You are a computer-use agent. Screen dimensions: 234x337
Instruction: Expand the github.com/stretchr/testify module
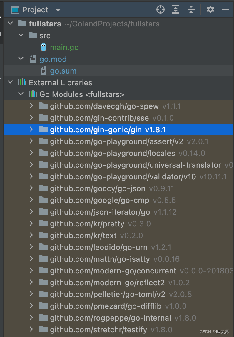click(x=31, y=329)
